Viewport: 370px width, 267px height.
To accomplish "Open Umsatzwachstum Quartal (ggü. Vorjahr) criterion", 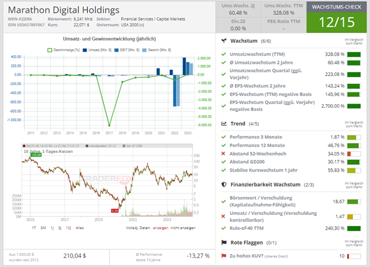I will (x=265, y=74).
